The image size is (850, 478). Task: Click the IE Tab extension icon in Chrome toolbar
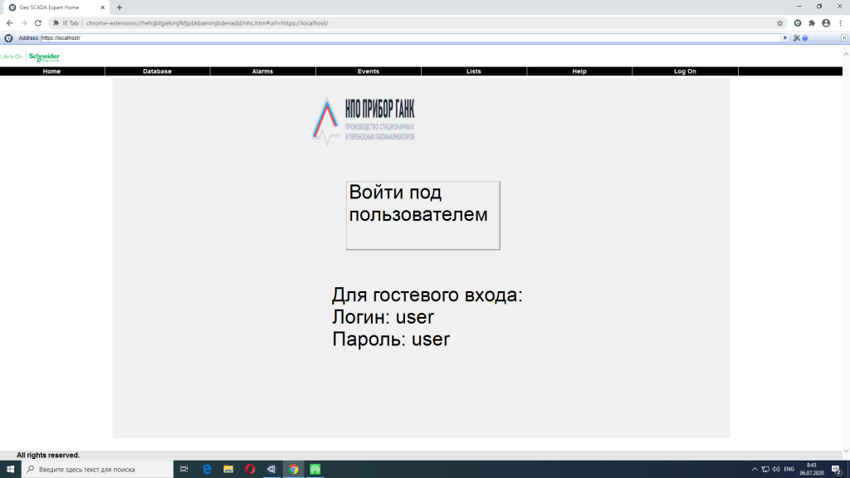coord(798,23)
